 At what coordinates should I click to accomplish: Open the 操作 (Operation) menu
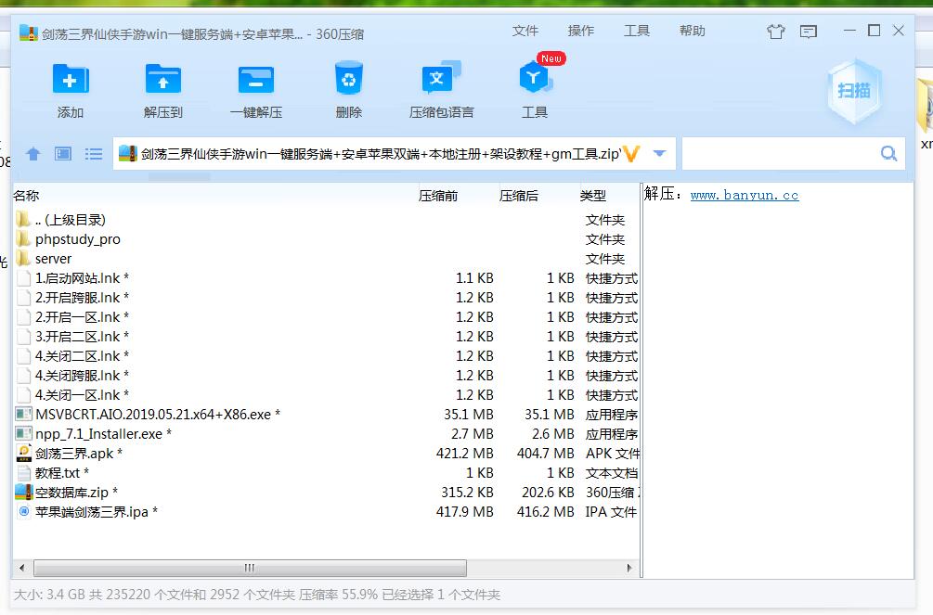[x=581, y=32]
